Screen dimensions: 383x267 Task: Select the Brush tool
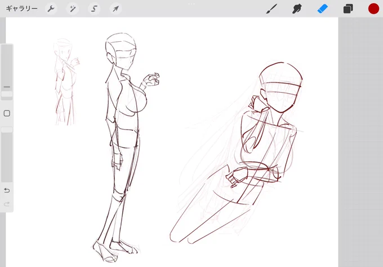click(271, 9)
